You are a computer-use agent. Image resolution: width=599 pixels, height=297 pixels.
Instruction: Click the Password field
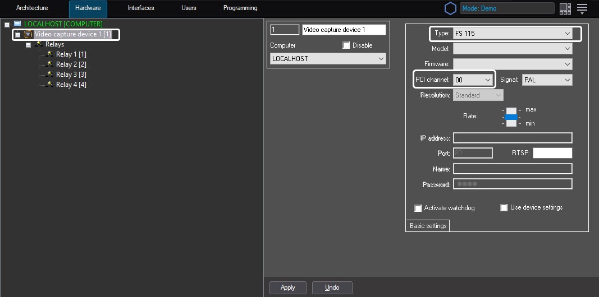[x=513, y=184]
